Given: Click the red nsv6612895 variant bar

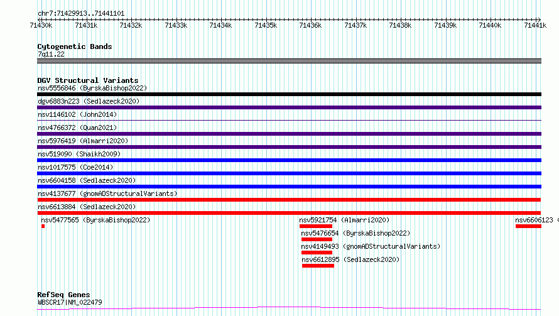Looking at the screenshot, I should tap(318, 266).
